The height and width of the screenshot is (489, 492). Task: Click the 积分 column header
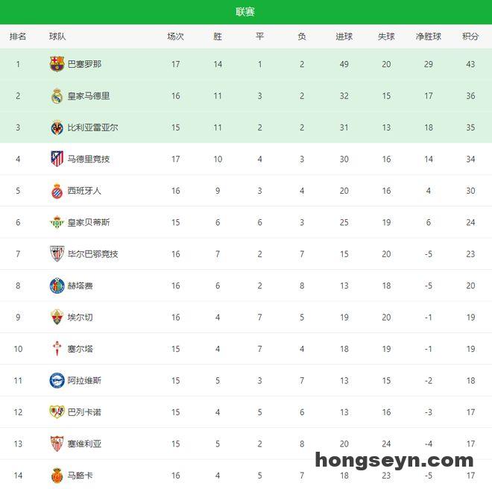pyautogui.click(x=470, y=37)
